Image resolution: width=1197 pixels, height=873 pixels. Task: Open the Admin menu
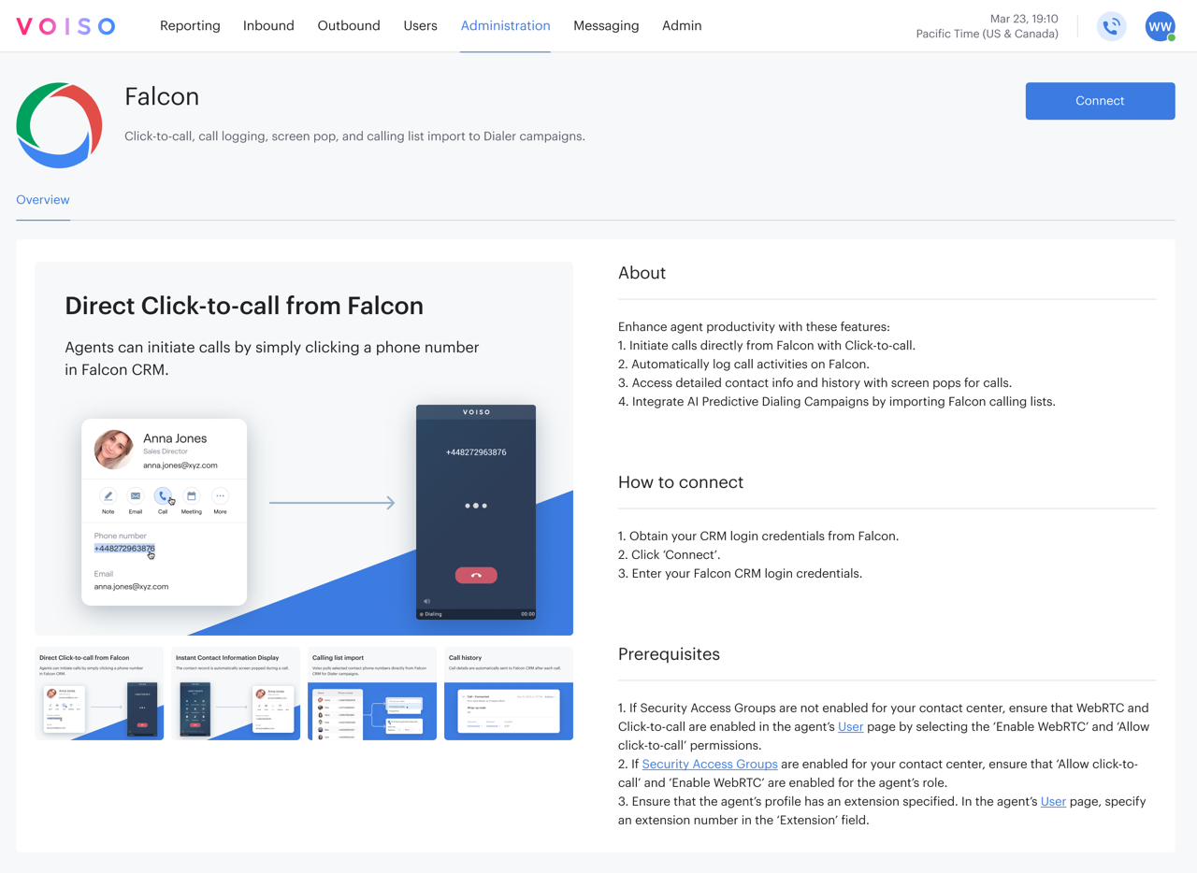[x=682, y=26]
